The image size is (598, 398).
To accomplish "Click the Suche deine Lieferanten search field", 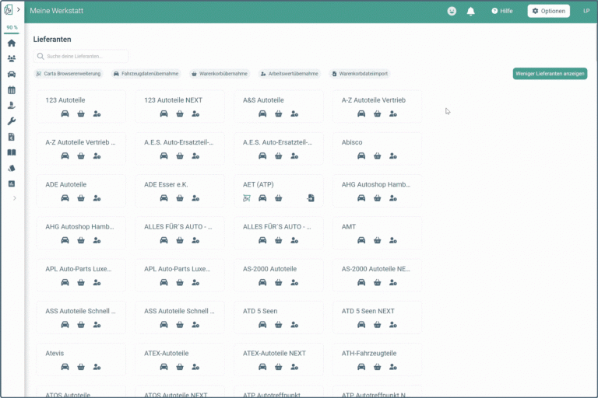I will 81,57.
